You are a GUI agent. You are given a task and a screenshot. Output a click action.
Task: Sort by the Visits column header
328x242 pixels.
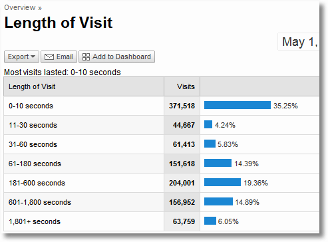(x=186, y=86)
